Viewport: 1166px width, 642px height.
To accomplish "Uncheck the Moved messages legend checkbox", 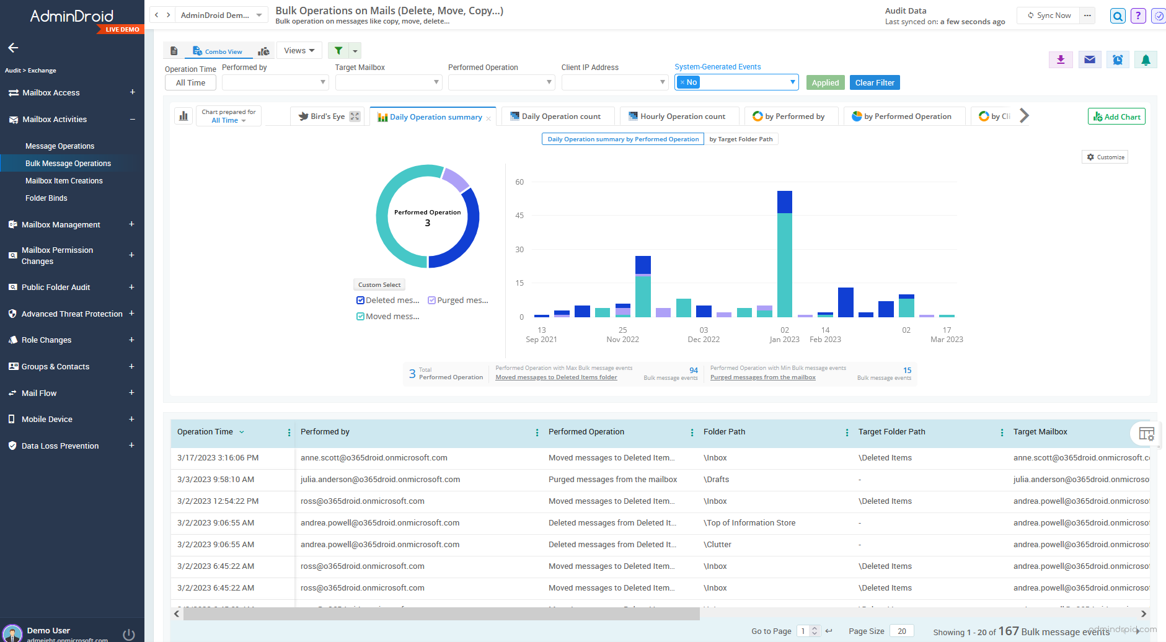I will point(360,316).
